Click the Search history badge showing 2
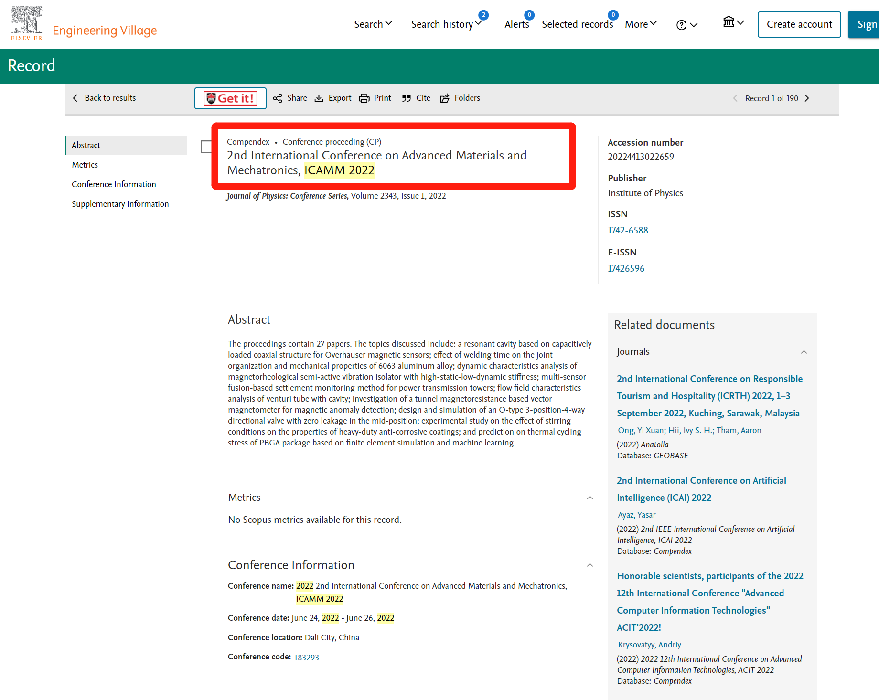Viewport: 879px width, 700px height. (483, 15)
